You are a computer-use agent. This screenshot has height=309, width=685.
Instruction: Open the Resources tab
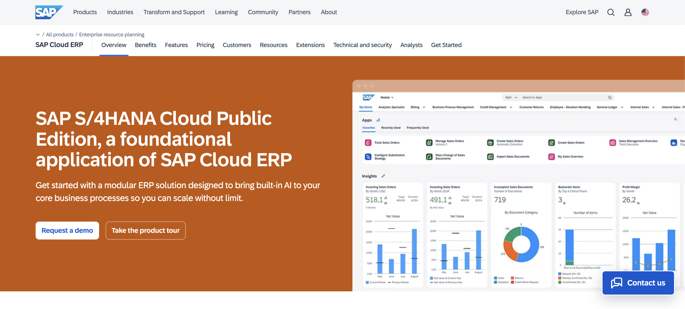(x=274, y=45)
